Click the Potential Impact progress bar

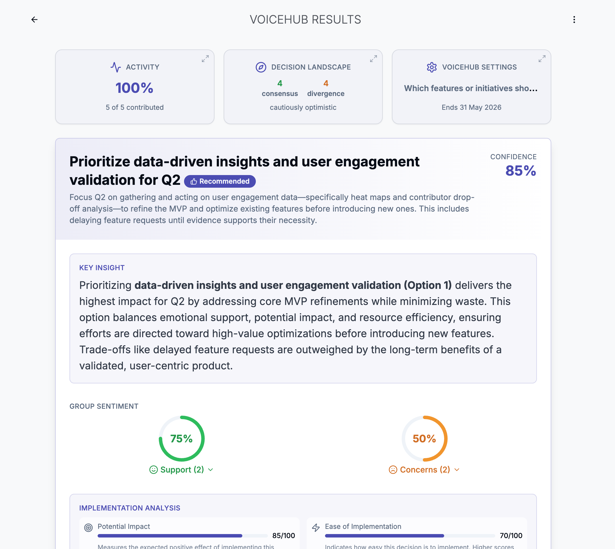tap(182, 536)
